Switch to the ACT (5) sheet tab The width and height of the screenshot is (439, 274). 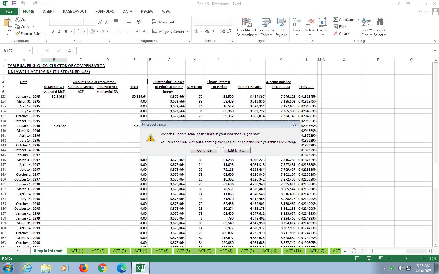(x=162, y=251)
